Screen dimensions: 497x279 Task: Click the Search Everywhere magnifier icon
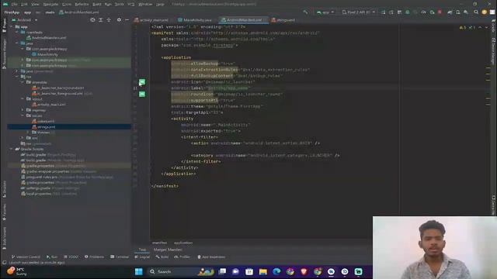click(x=476, y=12)
